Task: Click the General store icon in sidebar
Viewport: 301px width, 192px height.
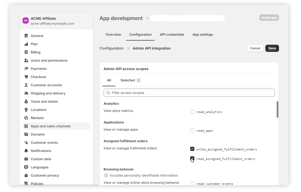Action: 26,36
